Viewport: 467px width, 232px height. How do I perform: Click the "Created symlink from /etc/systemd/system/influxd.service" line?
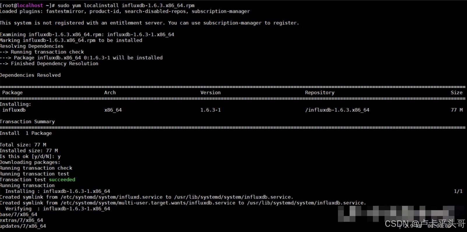click(147, 197)
